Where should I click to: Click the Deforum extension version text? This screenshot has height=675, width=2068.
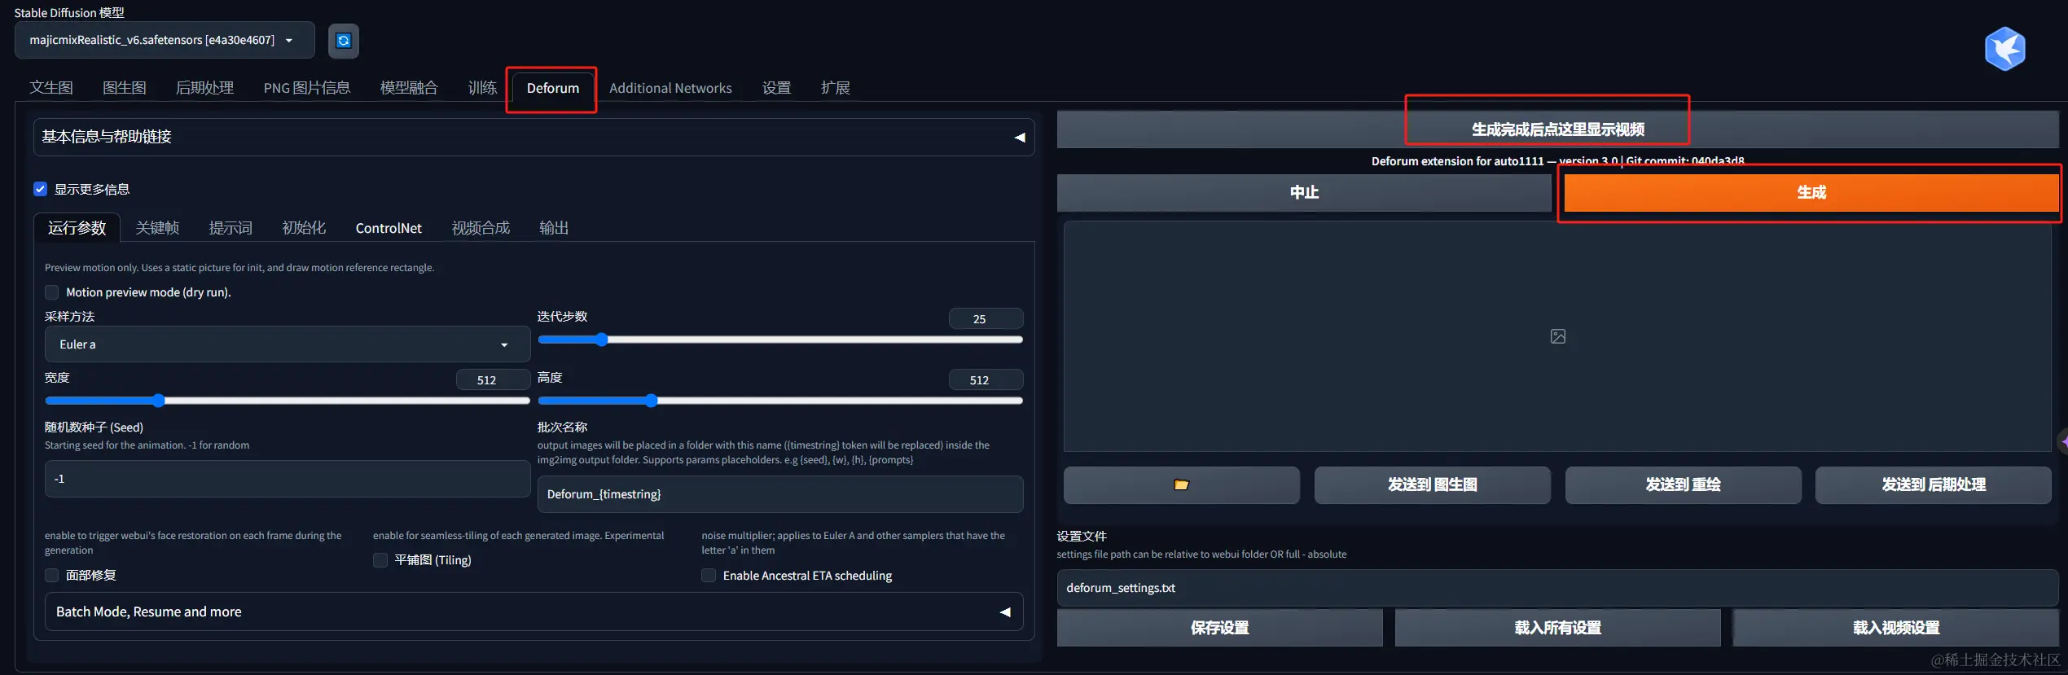point(1557,161)
